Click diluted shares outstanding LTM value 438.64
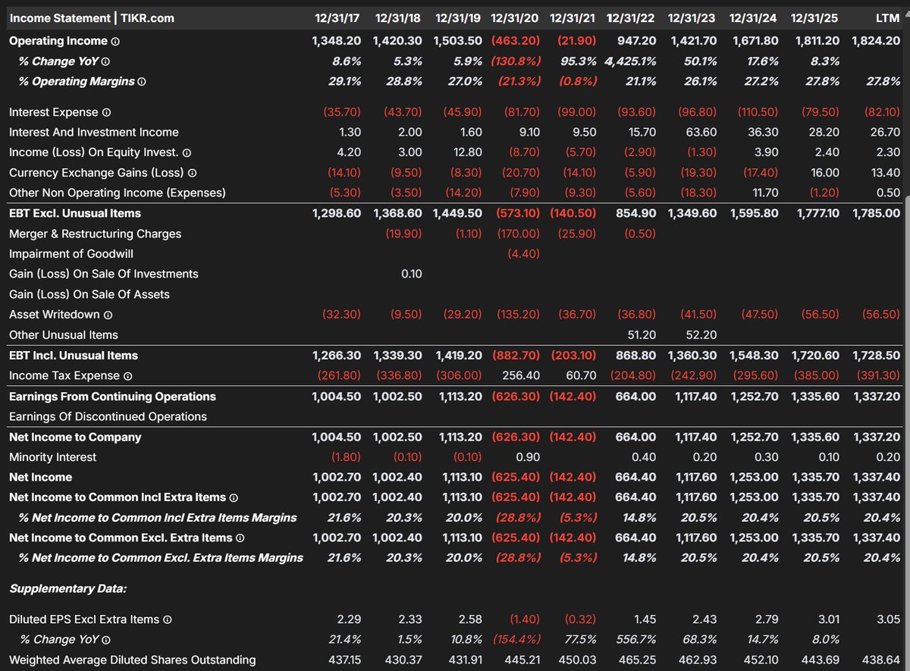This screenshot has height=671, width=910. tap(883, 660)
